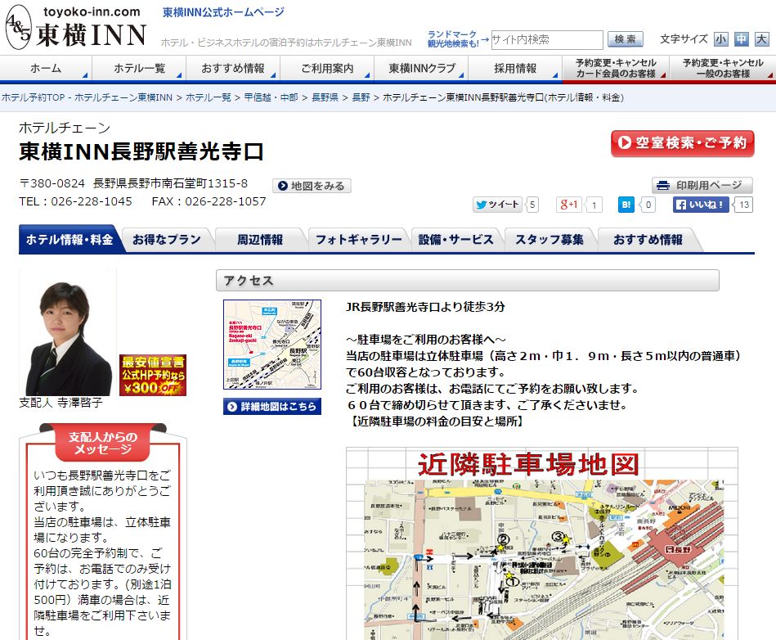The height and width of the screenshot is (640, 776).
Task: Switch to the おすすめ情報 hotel tab
Action: pyautogui.click(x=648, y=240)
